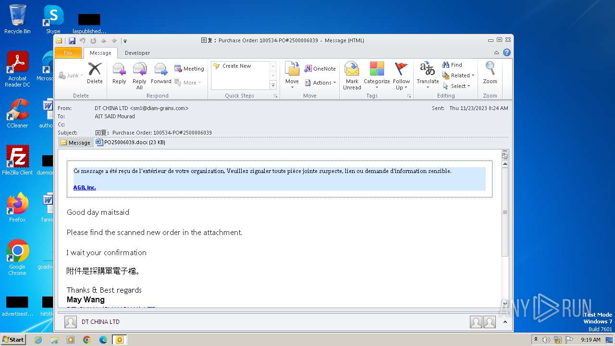Launch Skype from the desktop

pos(53,19)
